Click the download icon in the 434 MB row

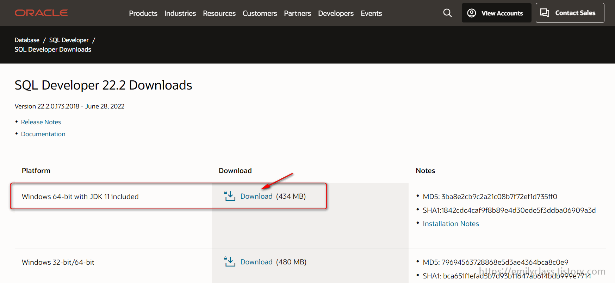point(230,196)
